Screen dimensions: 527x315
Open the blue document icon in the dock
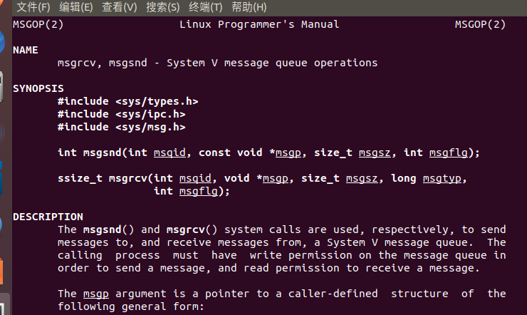point(1,178)
